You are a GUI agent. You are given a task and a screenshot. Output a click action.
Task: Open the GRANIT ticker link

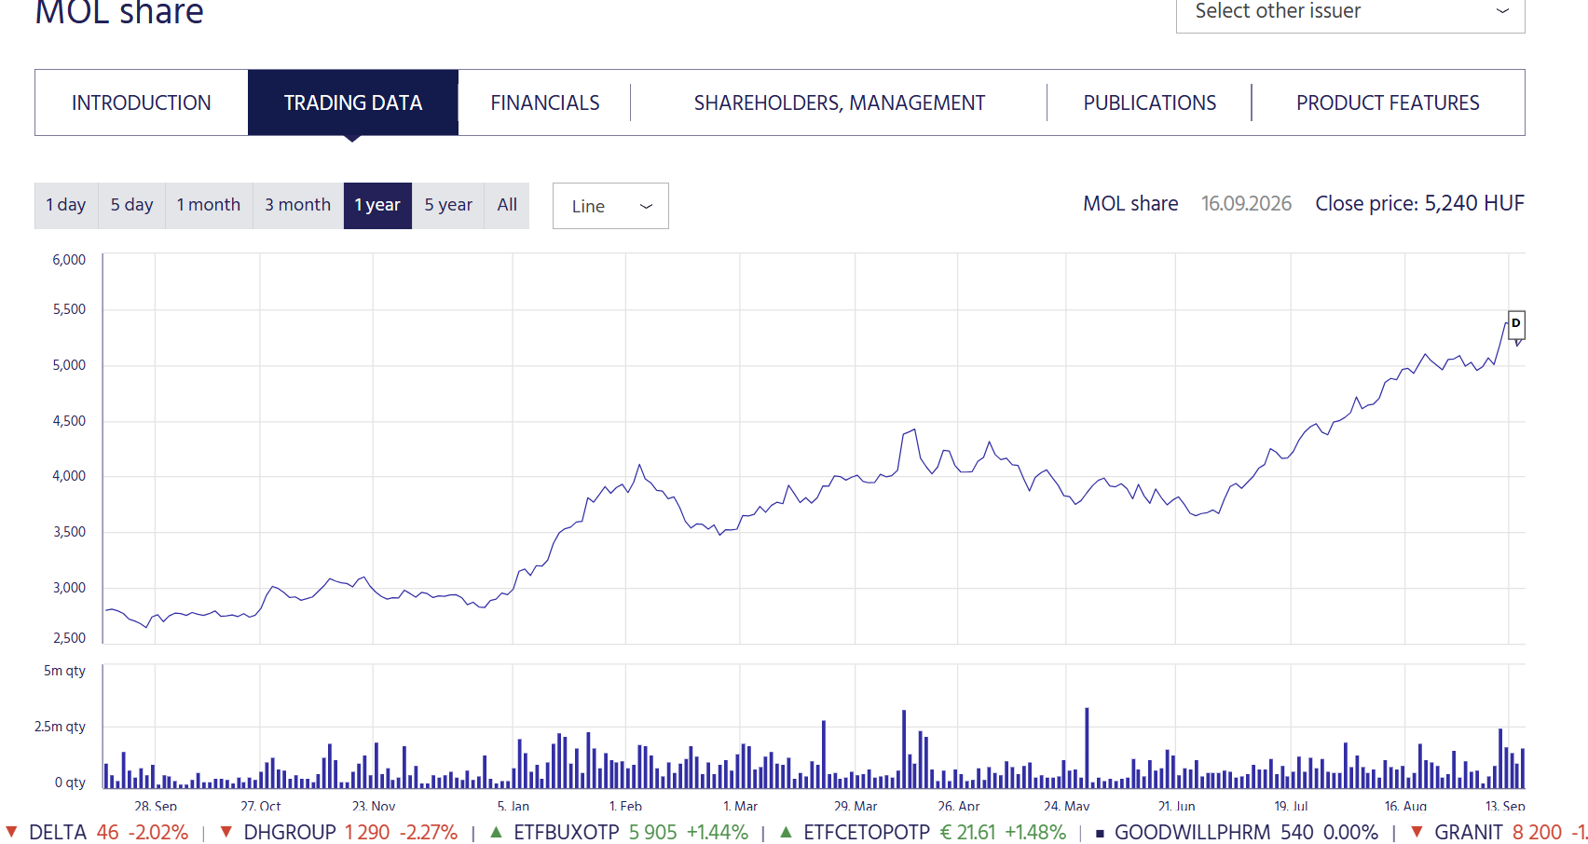[x=1469, y=832]
